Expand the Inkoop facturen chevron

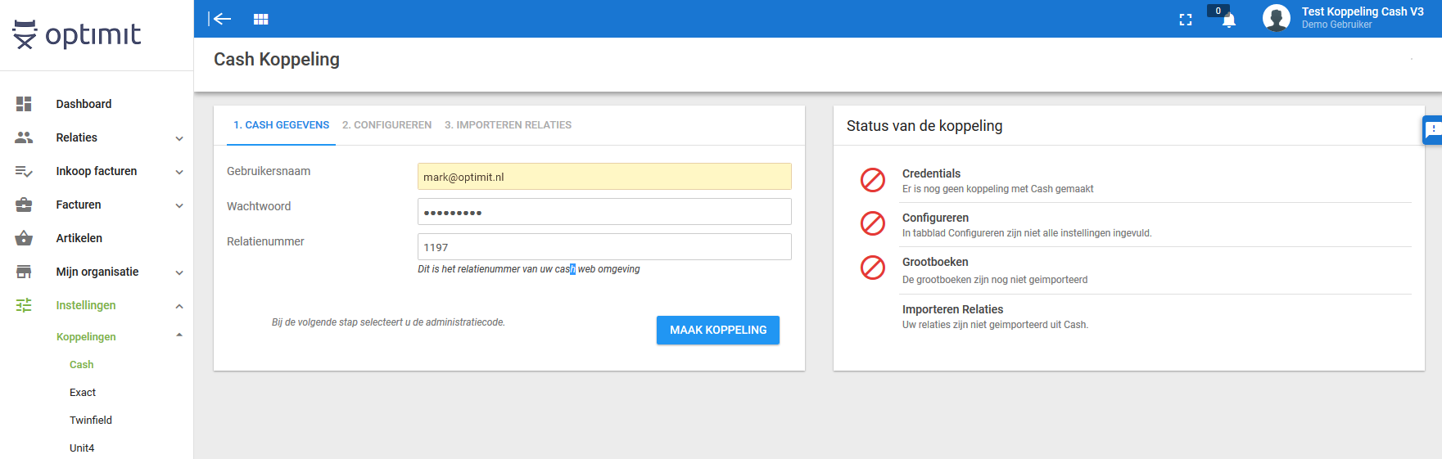(x=179, y=172)
